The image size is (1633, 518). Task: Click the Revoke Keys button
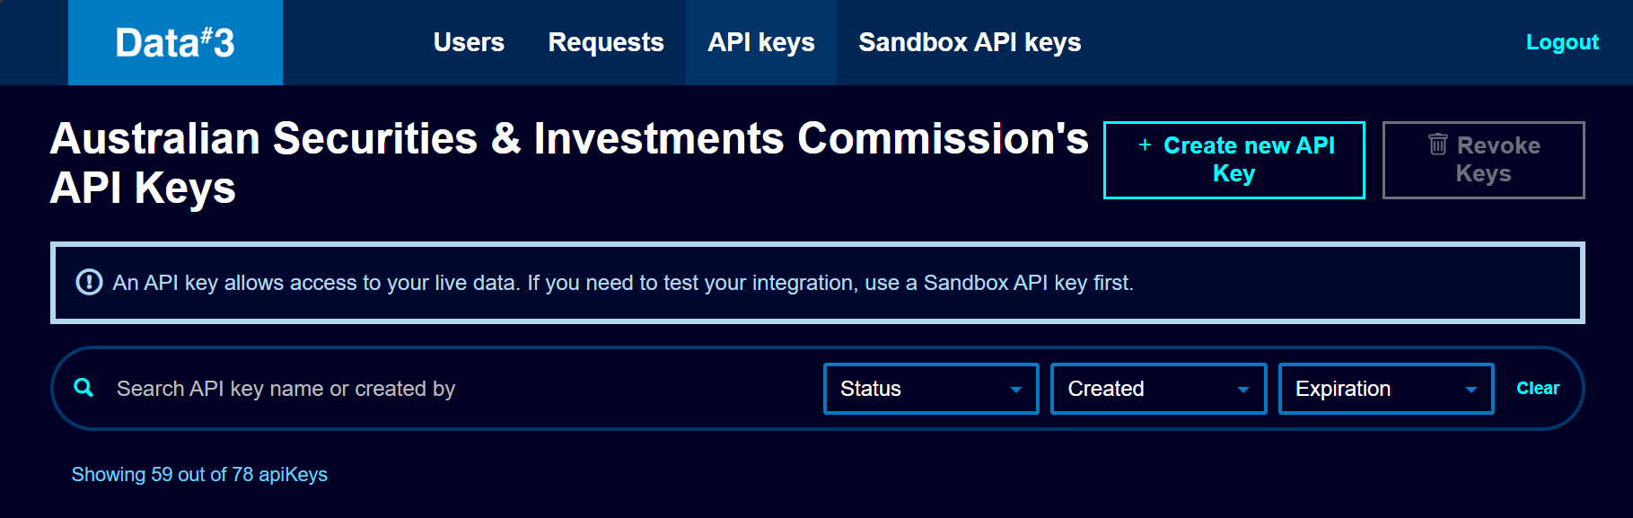(x=1483, y=160)
